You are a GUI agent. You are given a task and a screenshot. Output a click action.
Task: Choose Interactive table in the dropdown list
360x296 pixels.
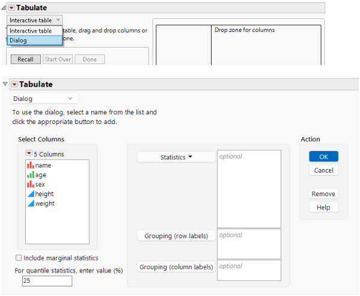click(x=35, y=31)
